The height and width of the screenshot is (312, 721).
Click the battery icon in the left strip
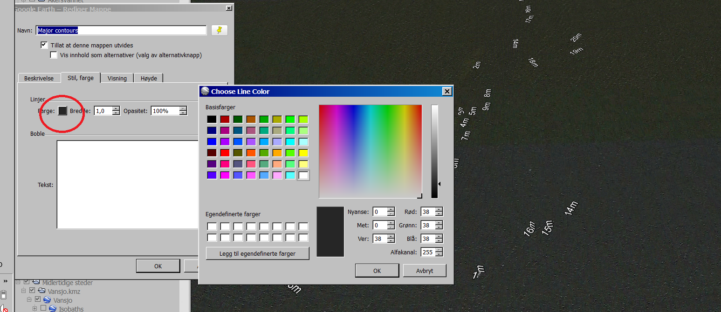(3, 295)
